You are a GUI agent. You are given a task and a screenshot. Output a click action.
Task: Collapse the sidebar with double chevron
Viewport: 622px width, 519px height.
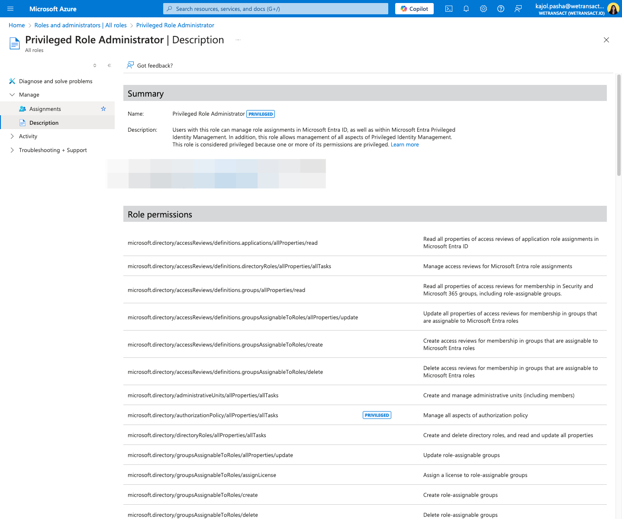click(x=110, y=65)
